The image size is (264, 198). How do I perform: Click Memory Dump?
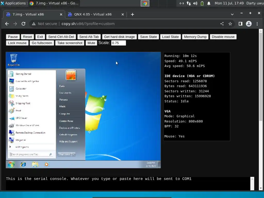coord(195,37)
